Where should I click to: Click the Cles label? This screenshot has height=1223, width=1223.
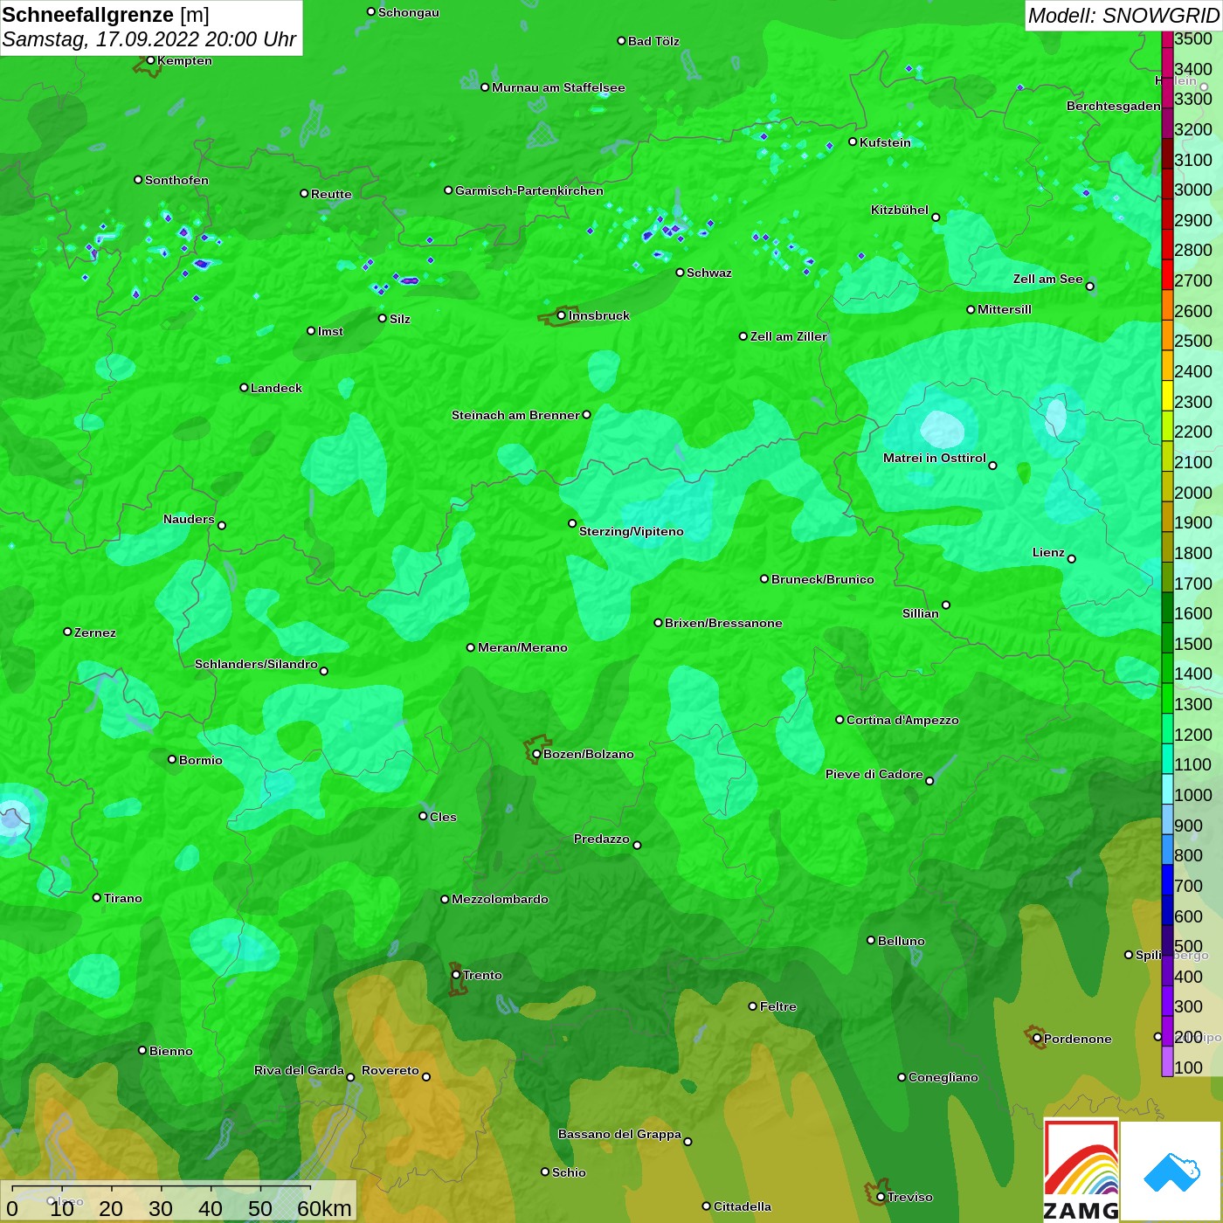(443, 817)
